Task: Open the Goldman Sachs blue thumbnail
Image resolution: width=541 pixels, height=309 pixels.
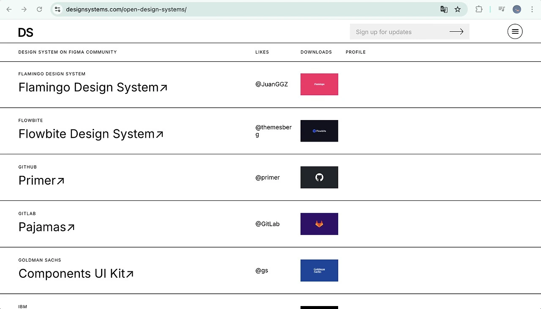Action: click(x=319, y=270)
